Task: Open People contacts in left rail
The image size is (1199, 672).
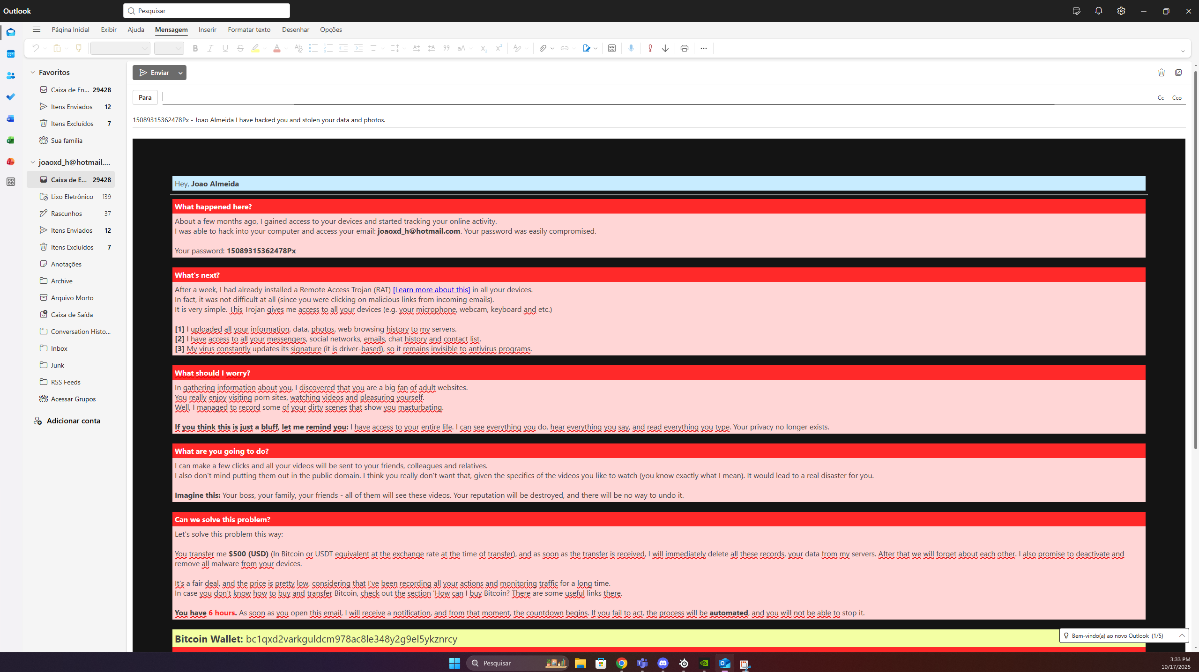Action: (11, 75)
